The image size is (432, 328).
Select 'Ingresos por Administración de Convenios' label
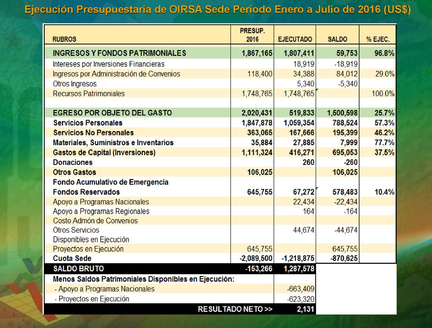[x=116, y=74]
